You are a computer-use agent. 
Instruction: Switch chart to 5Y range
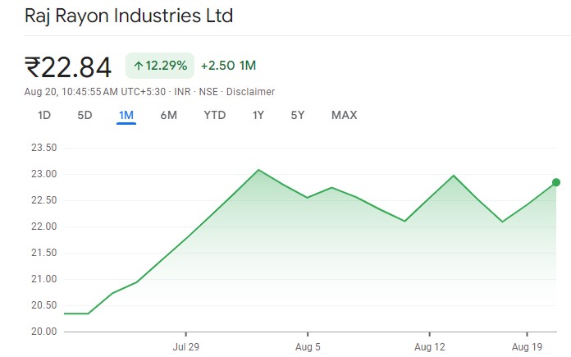[298, 115]
